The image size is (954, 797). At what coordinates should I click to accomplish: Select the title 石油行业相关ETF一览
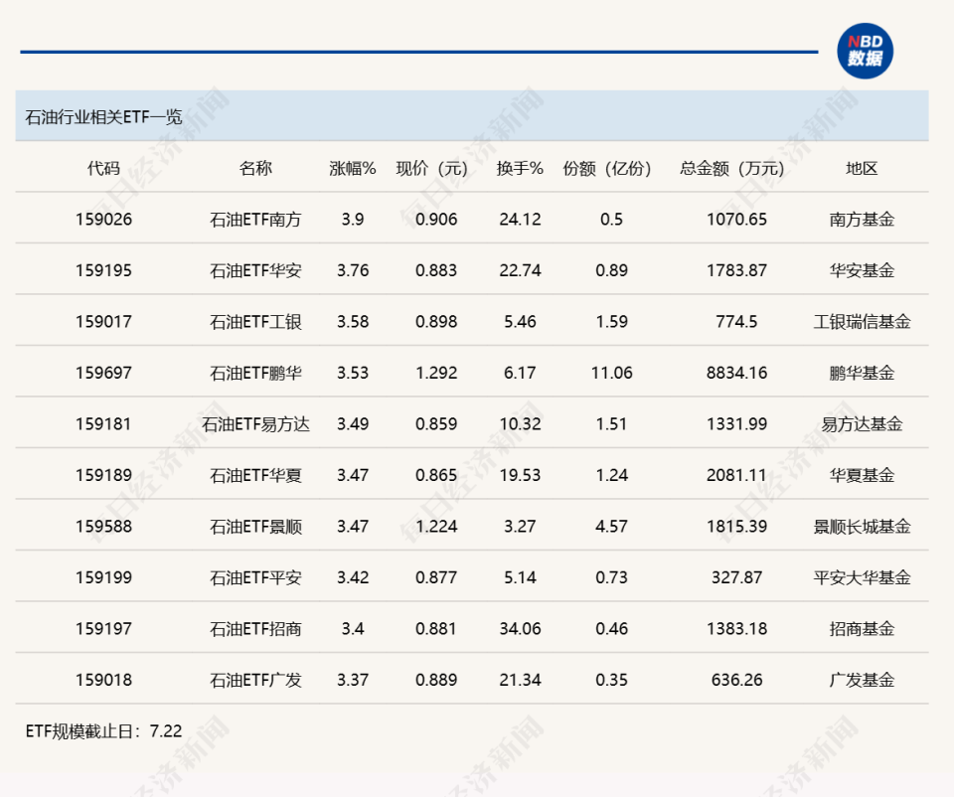click(x=103, y=117)
